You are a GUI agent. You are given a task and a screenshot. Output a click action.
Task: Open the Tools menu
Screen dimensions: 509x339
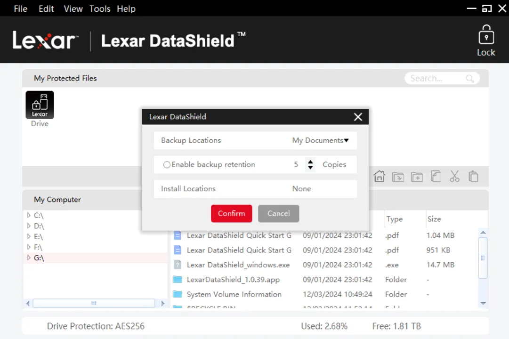(x=100, y=9)
